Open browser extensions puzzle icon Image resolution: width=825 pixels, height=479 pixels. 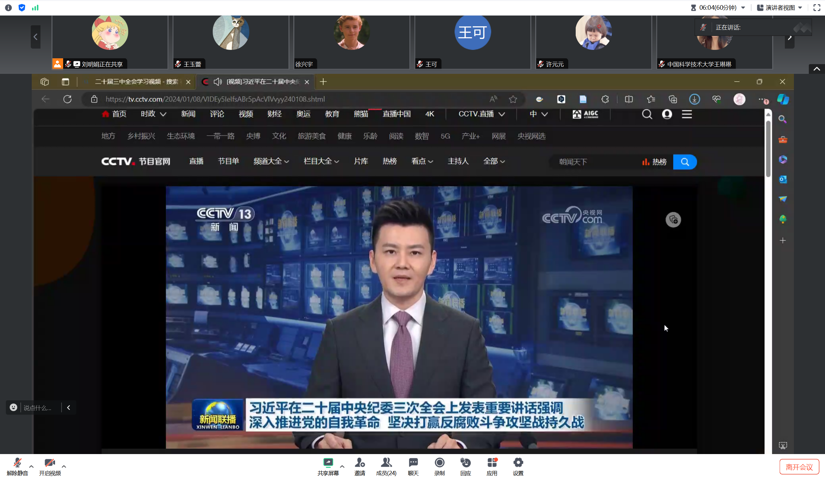605,99
